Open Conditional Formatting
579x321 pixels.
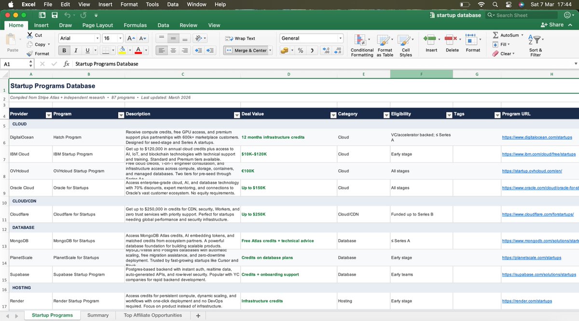point(362,46)
